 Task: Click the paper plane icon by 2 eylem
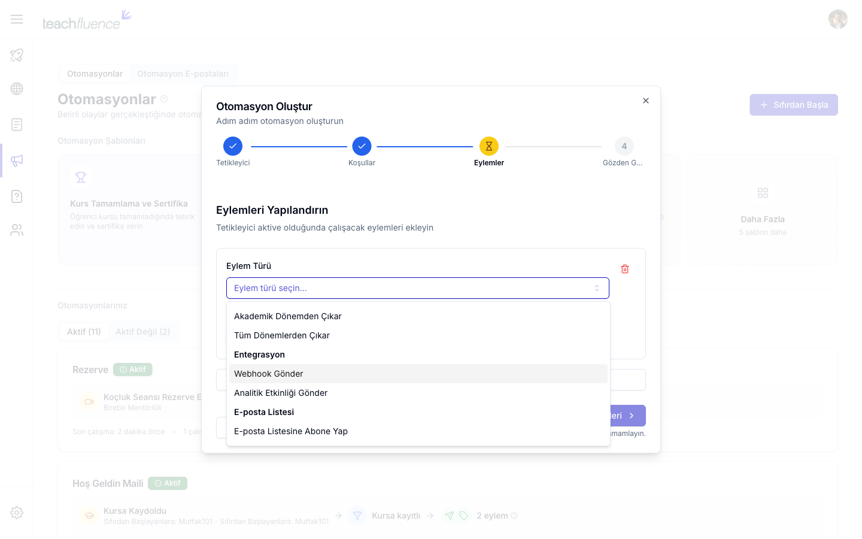[x=449, y=516]
